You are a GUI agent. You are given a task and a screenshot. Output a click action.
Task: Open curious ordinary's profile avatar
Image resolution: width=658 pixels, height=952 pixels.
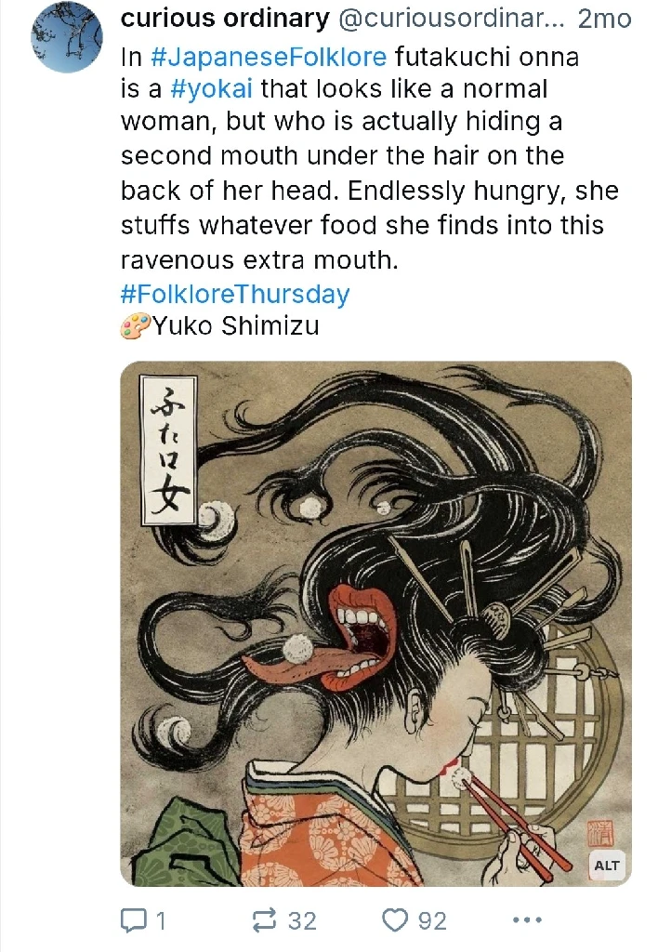(67, 37)
